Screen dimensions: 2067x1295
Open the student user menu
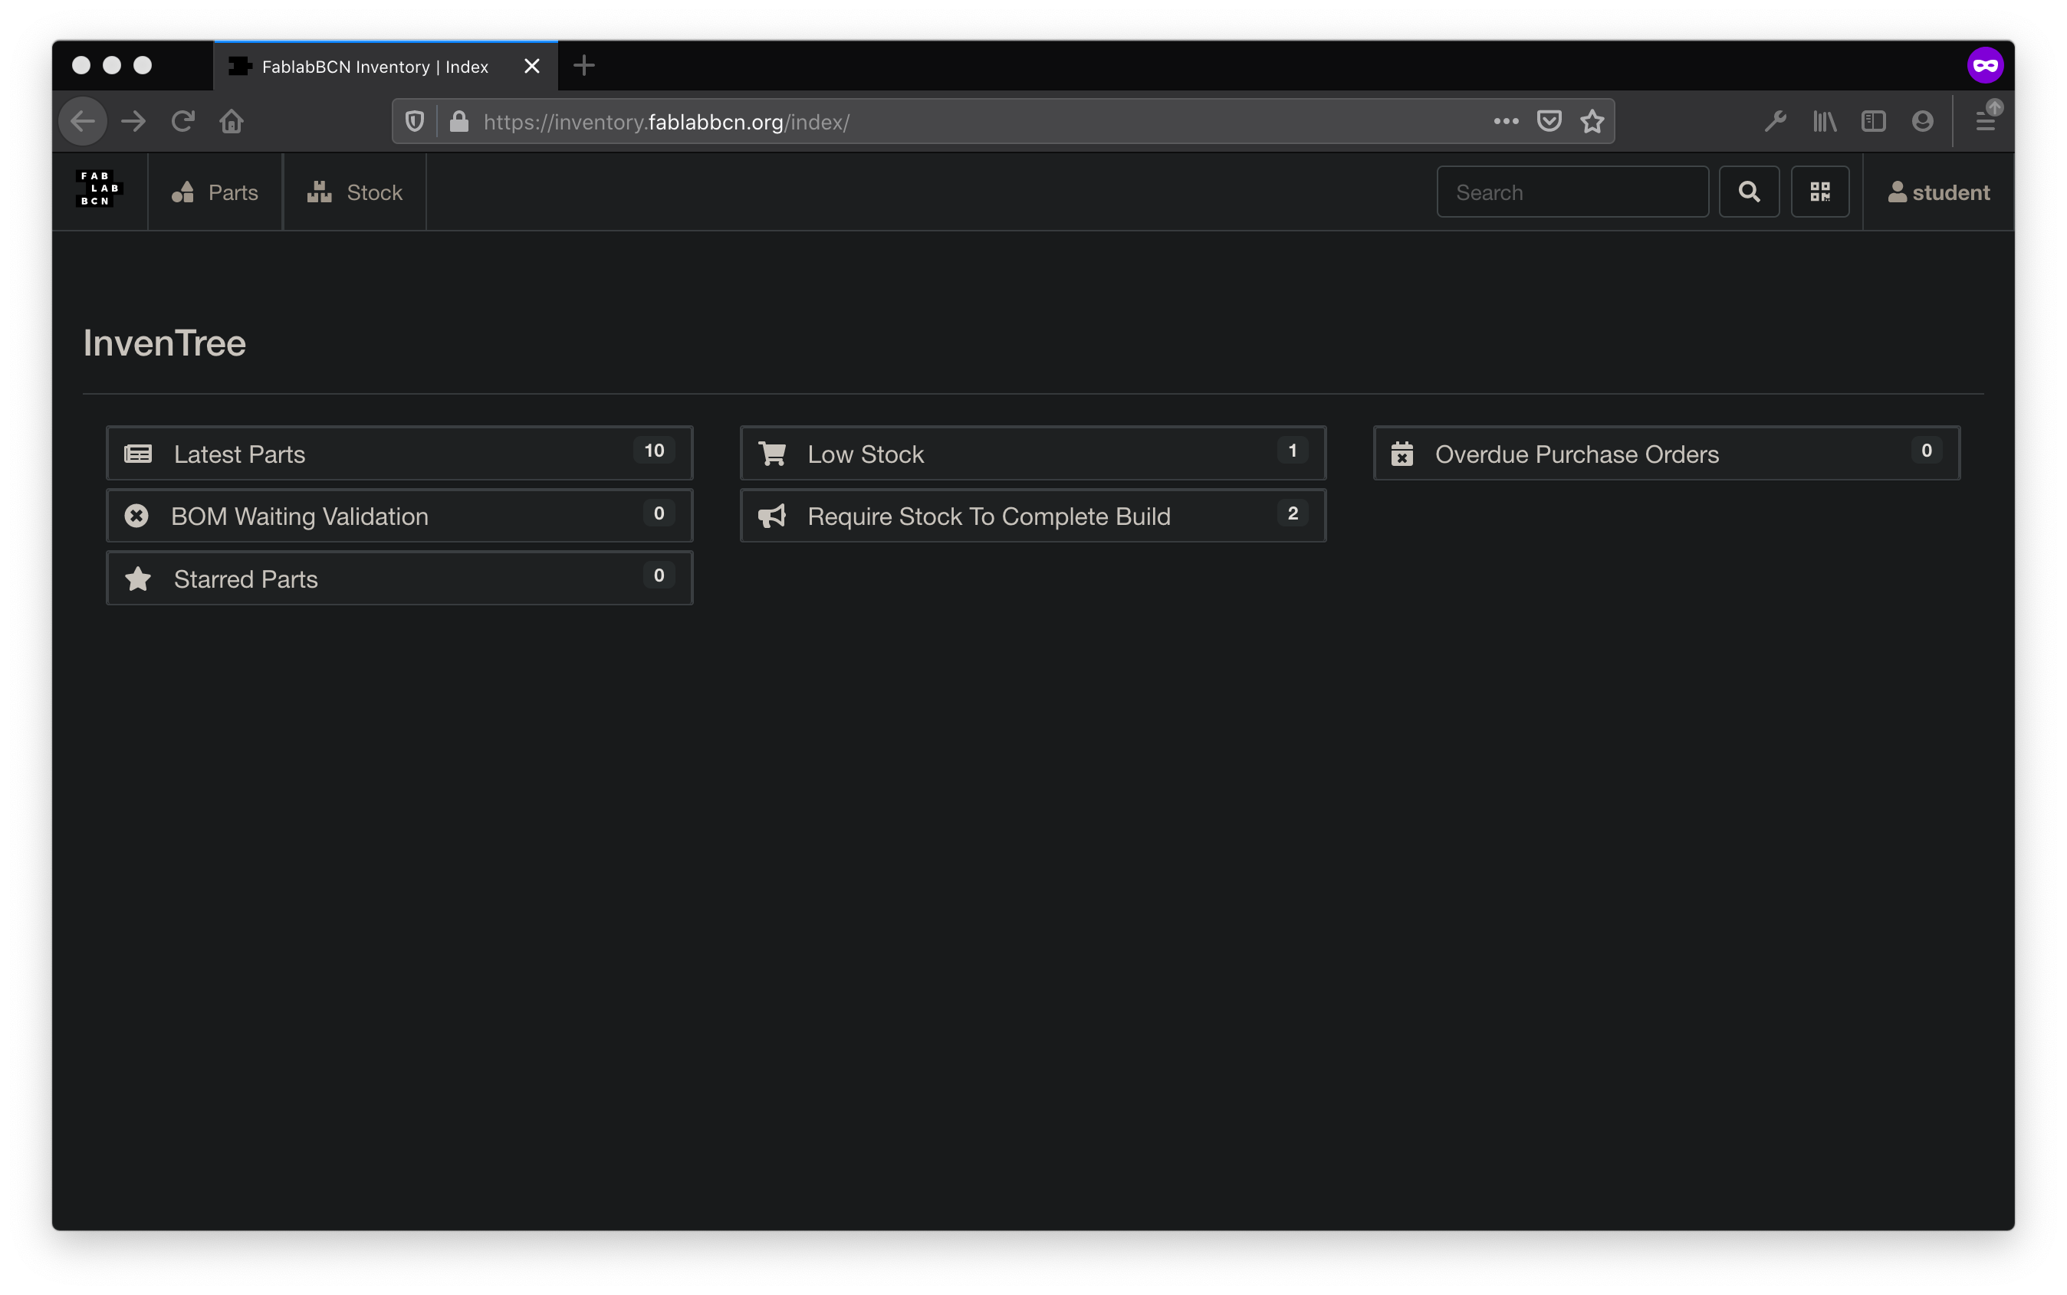tap(1938, 192)
